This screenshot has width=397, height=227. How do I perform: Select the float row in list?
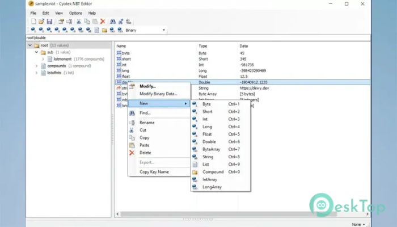click(x=243, y=77)
